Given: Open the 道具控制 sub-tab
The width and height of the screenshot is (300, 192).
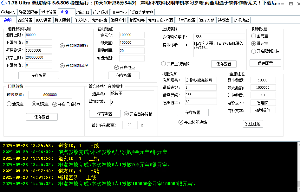Looking at the screenshot, I should click(x=118, y=20).
